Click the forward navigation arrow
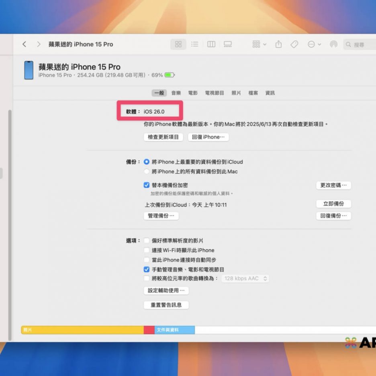Screen dimensions: 376x376 (39, 44)
